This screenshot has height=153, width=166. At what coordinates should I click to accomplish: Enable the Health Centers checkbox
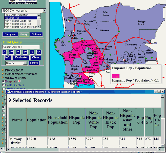[x=3, y=85]
